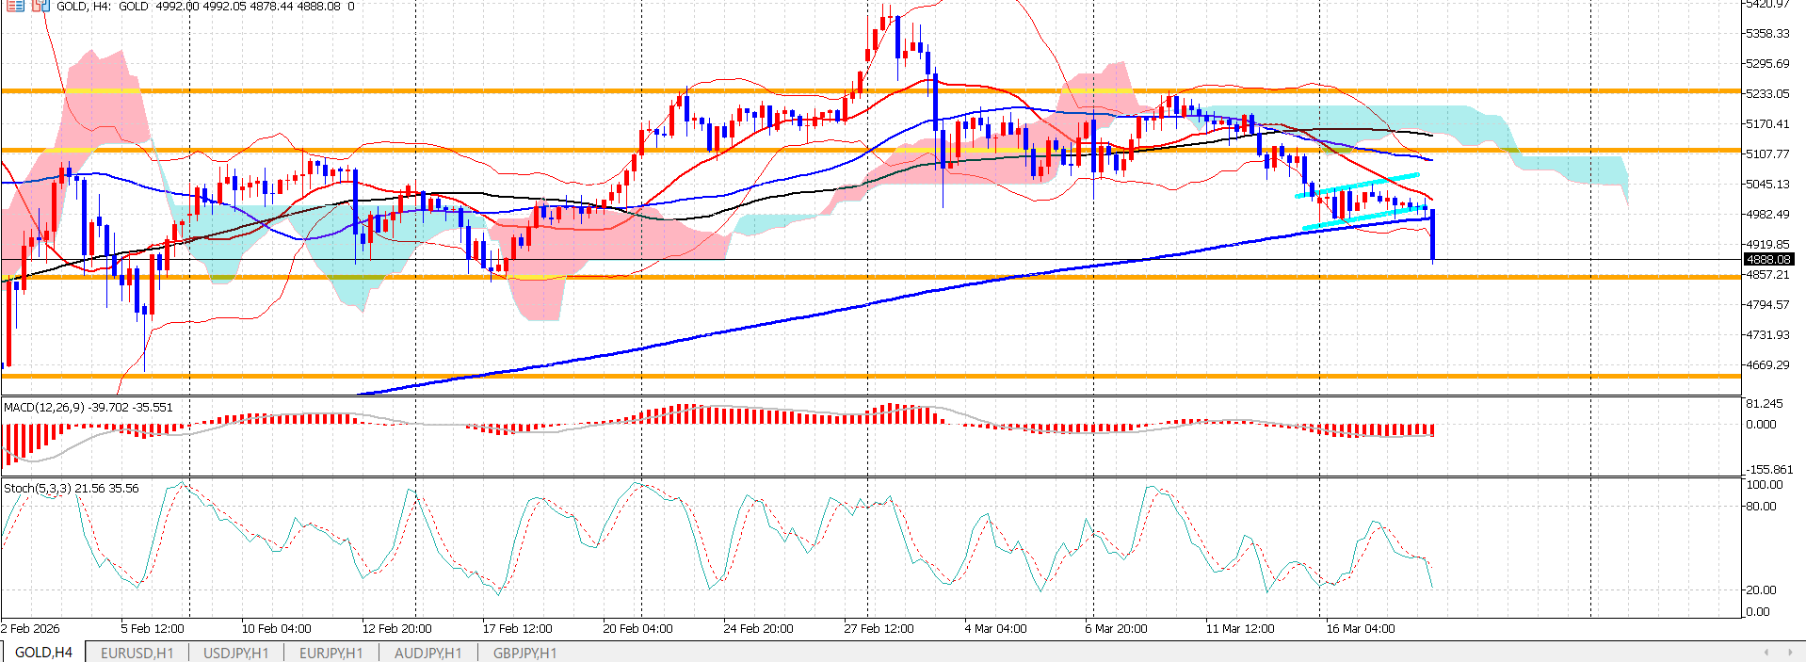Viewport: 1806px width, 662px height.
Task: Click the current price label 4888.08
Action: (1767, 259)
